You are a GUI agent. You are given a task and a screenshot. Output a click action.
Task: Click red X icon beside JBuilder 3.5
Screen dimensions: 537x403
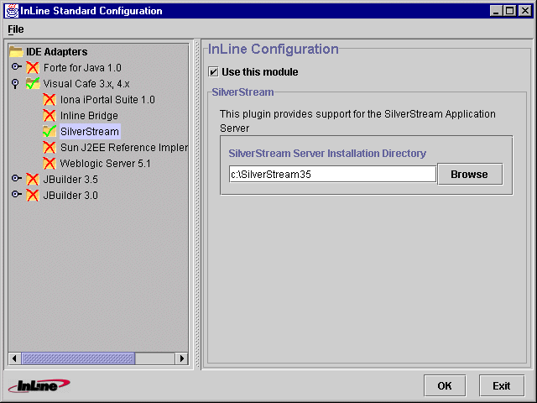33,179
